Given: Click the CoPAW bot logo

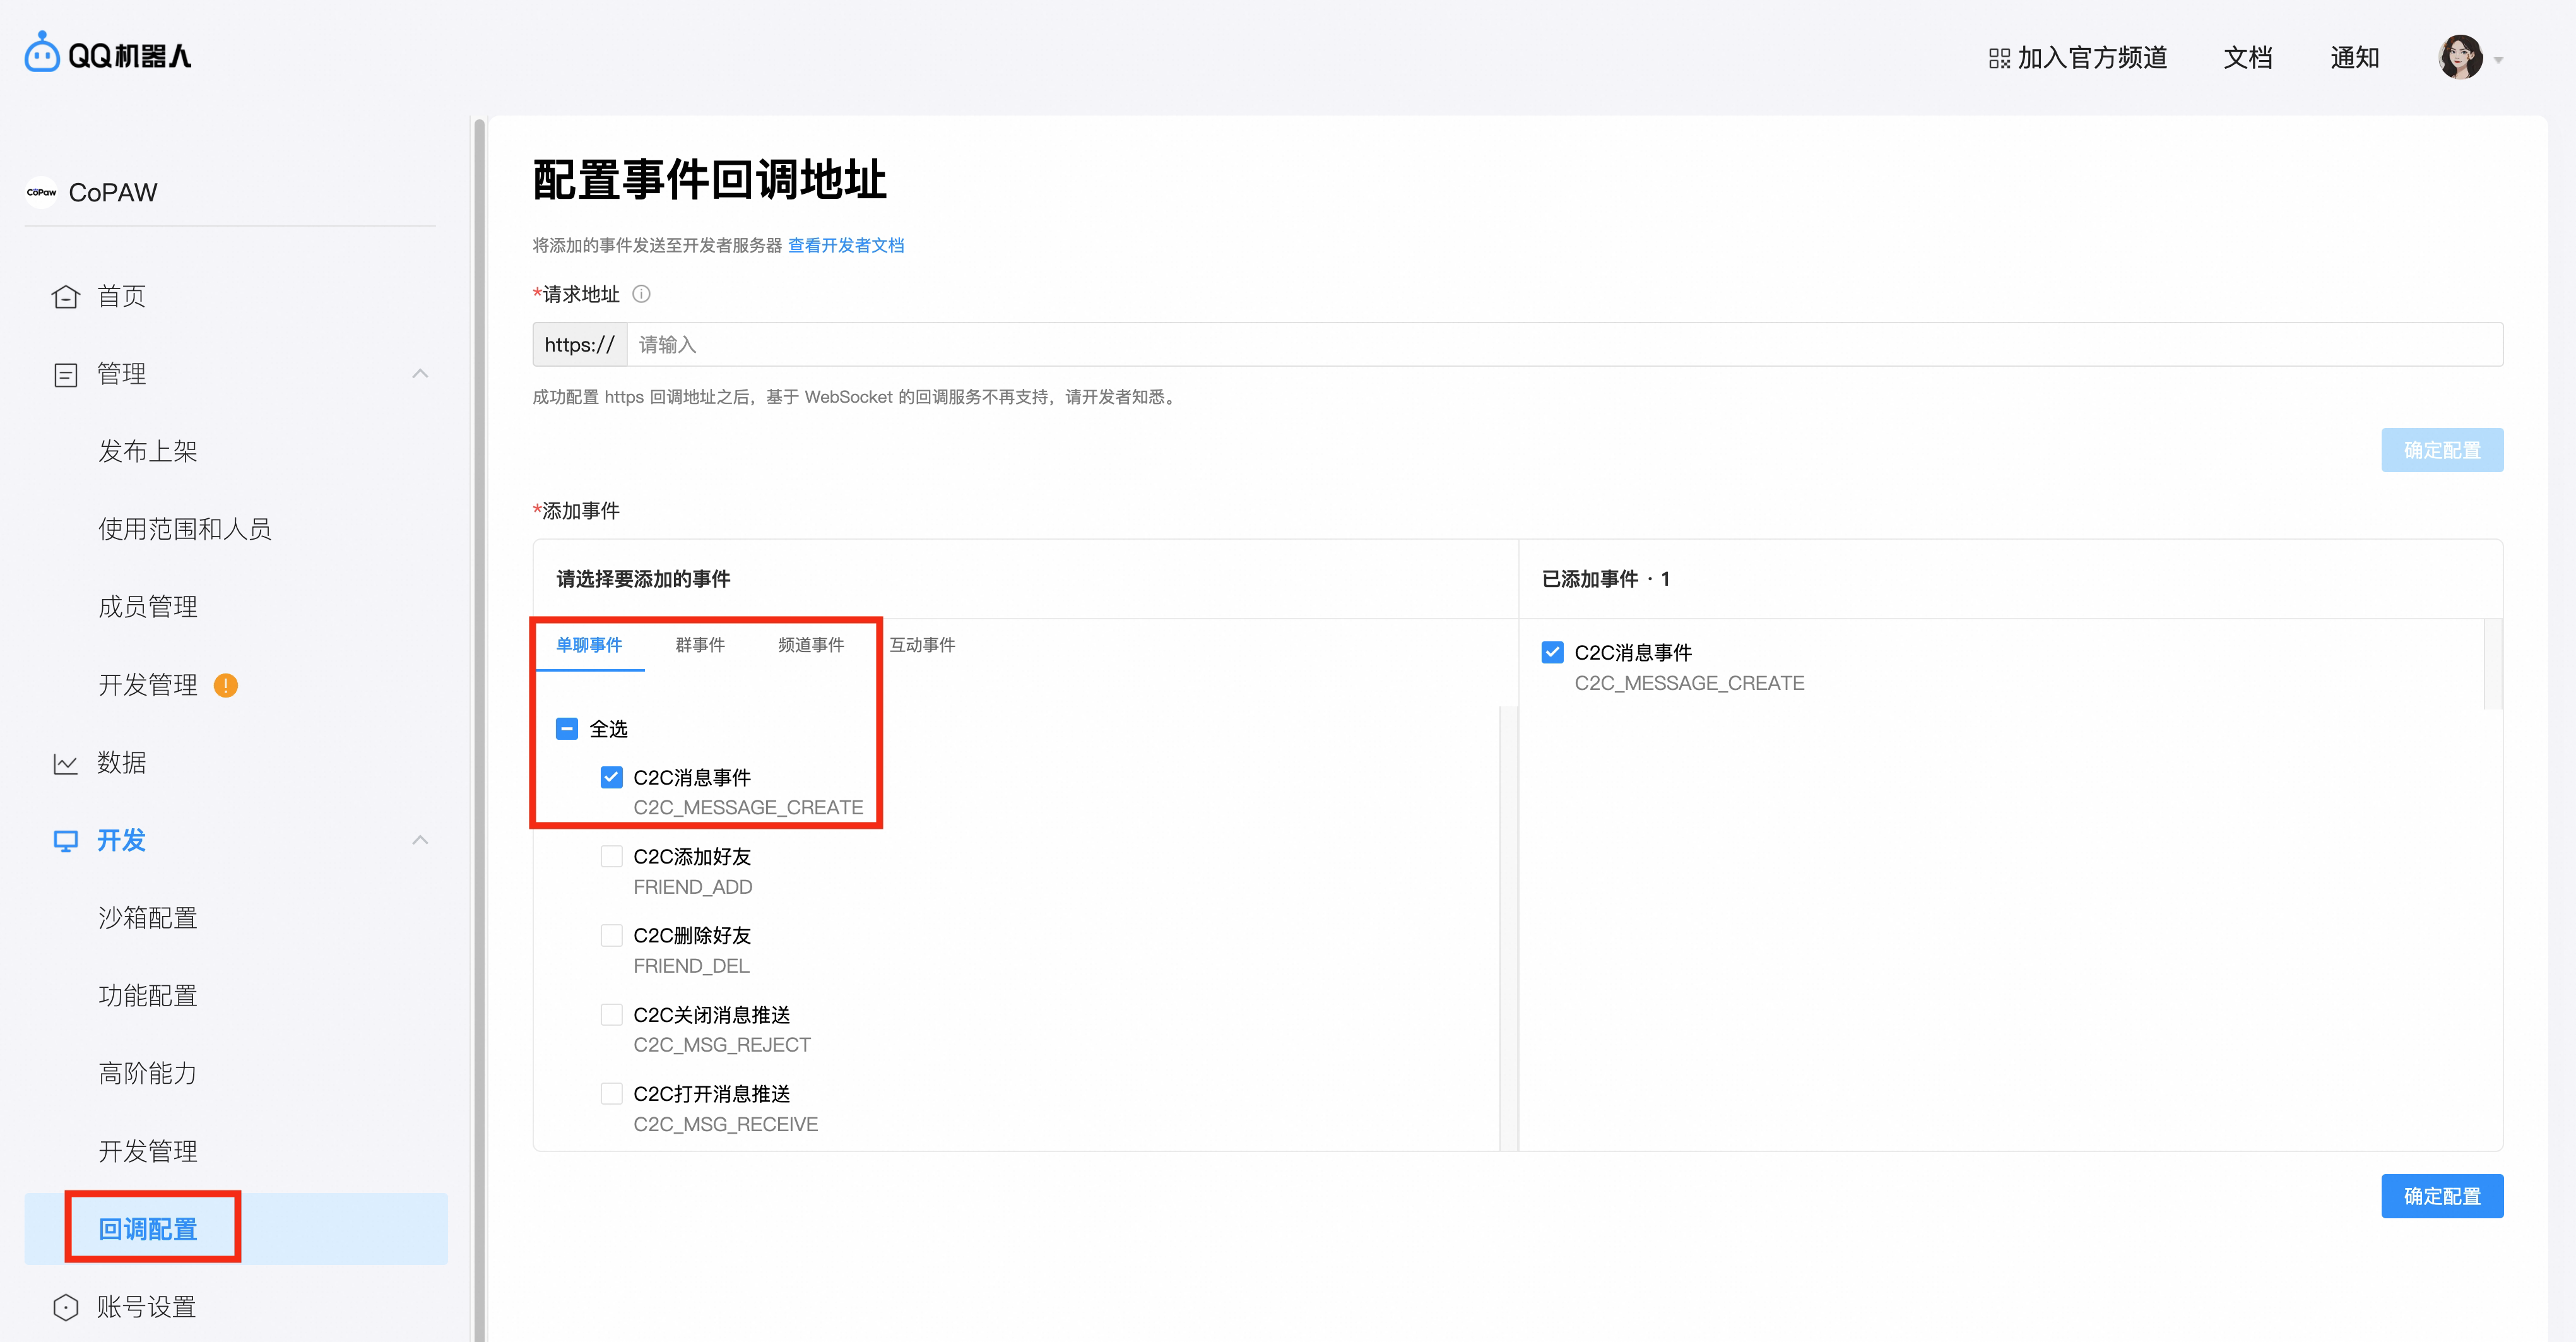Looking at the screenshot, I should pos(41,192).
